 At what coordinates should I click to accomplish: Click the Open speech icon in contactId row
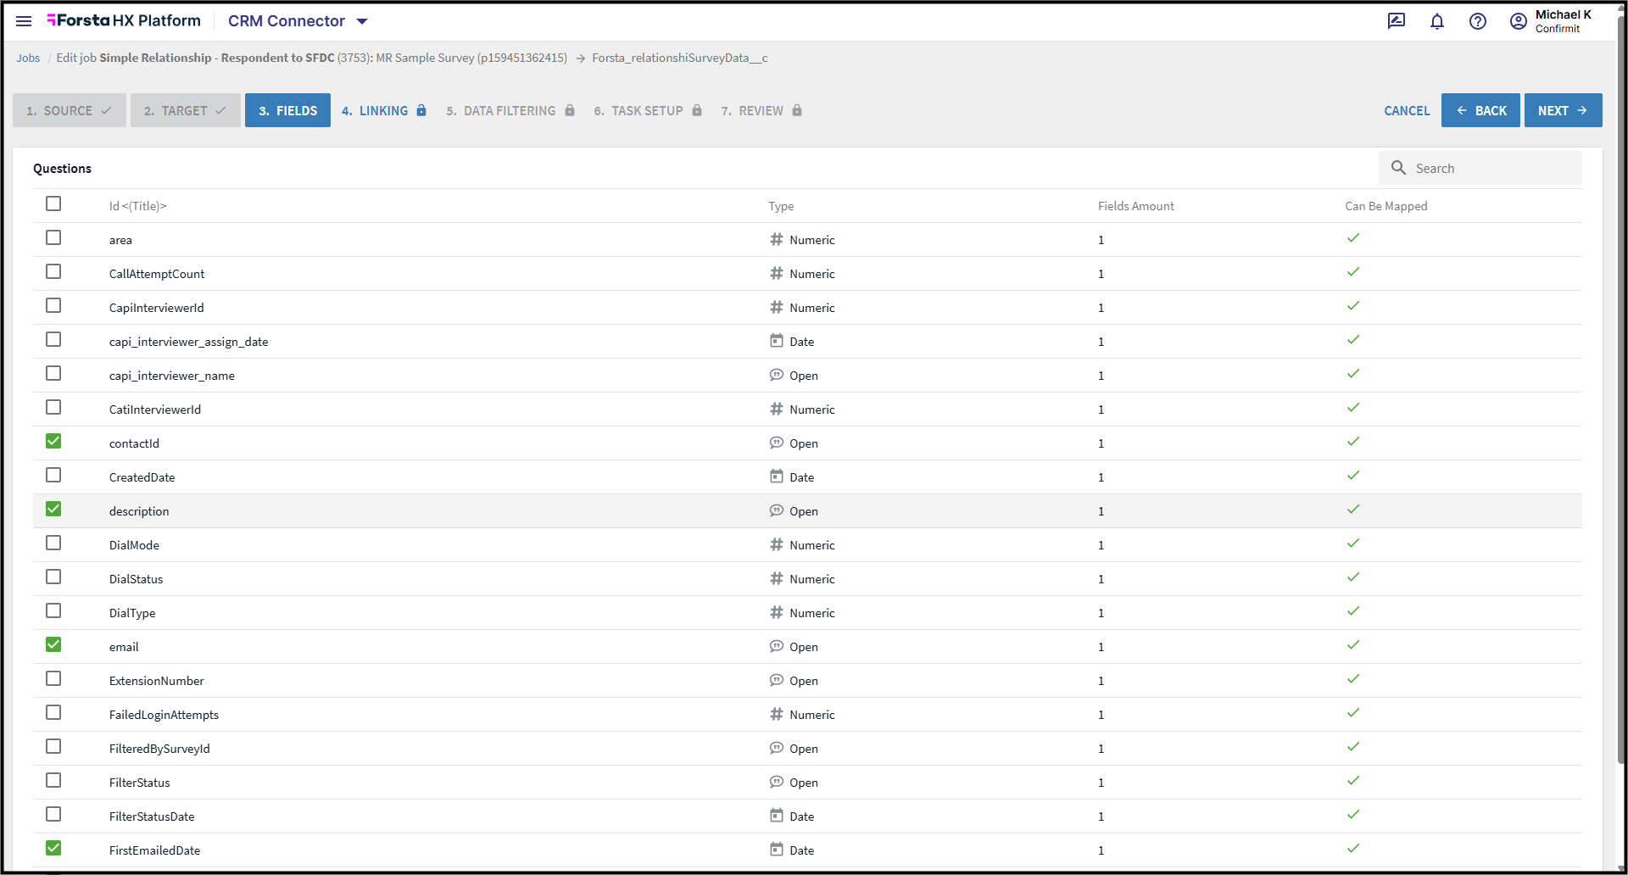776,443
